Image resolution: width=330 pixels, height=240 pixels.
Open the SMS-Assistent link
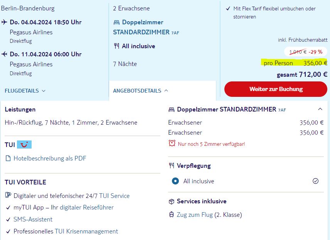(x=33, y=219)
